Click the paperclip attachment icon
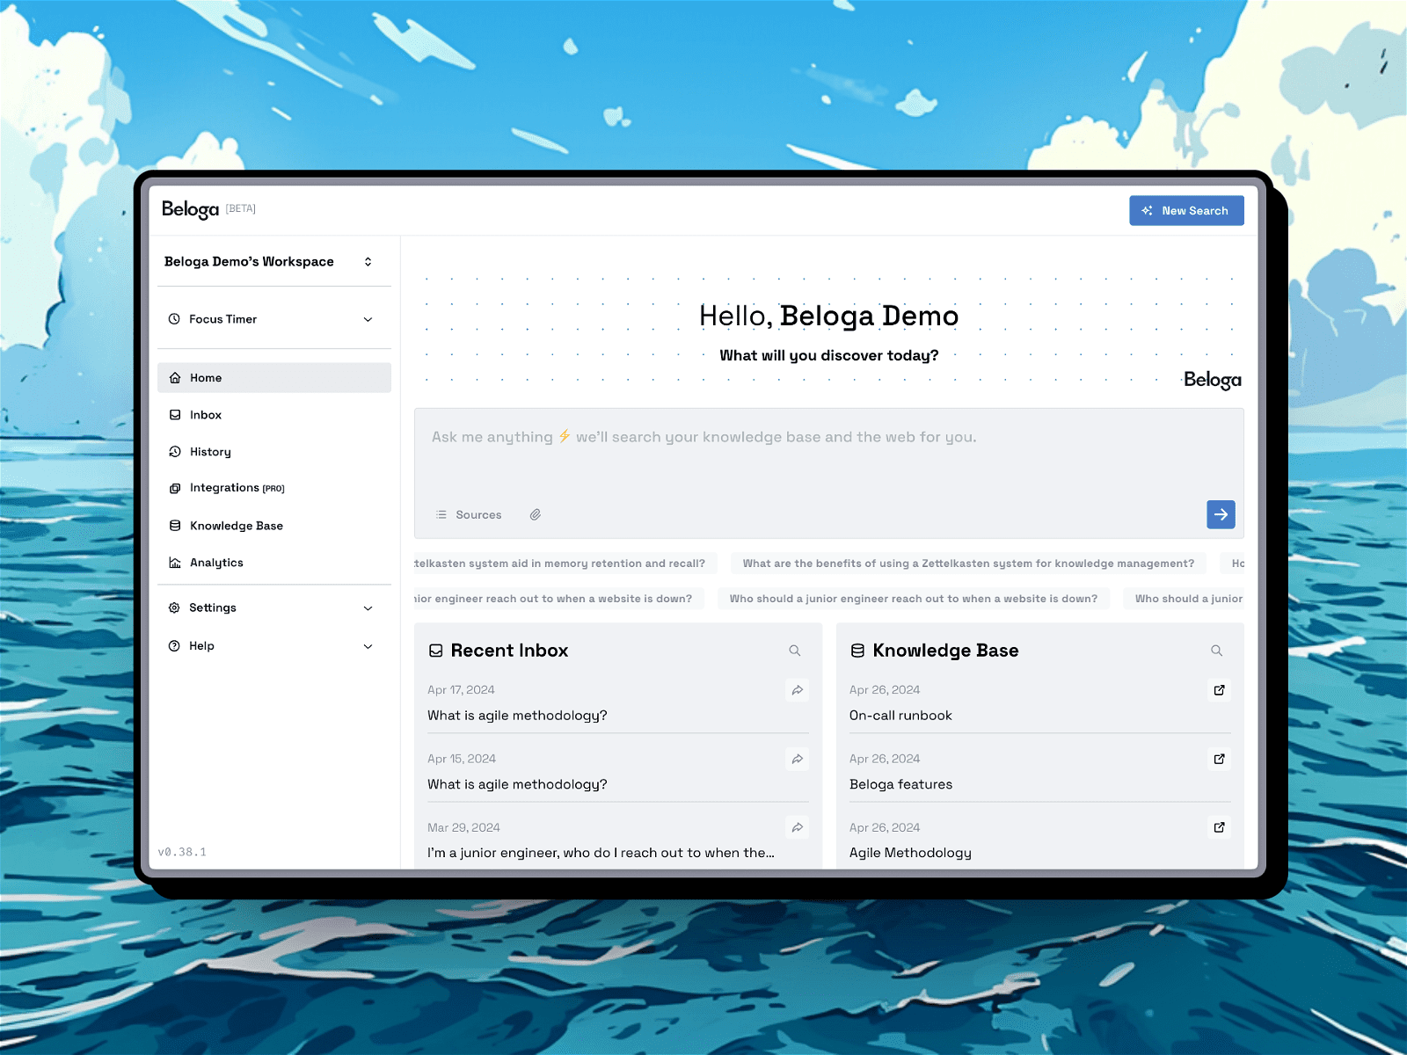 tap(535, 514)
